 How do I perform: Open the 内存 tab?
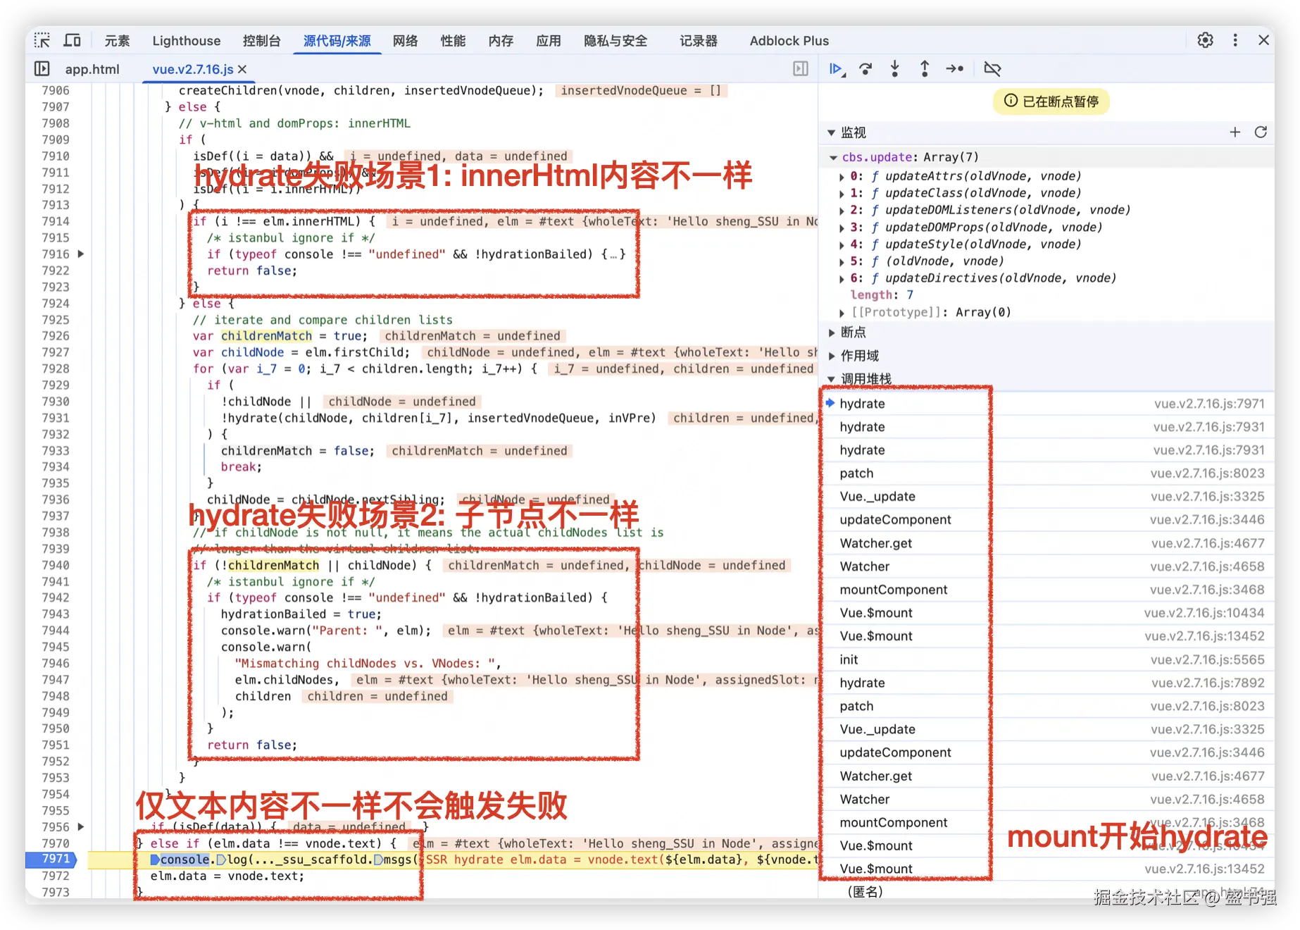[x=501, y=41]
